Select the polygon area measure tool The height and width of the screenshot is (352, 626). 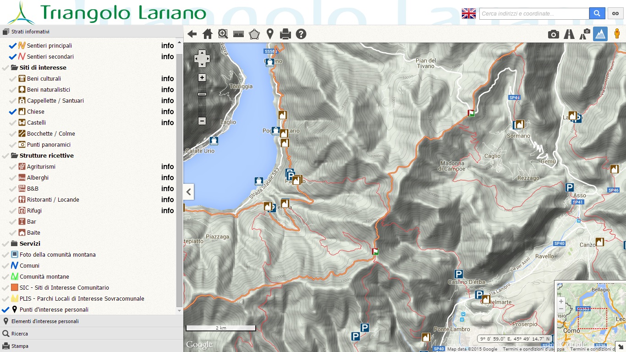[x=254, y=34]
